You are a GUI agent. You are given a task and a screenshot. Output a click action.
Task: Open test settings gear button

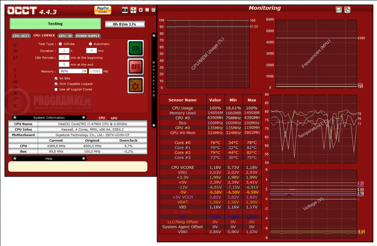click(x=136, y=85)
